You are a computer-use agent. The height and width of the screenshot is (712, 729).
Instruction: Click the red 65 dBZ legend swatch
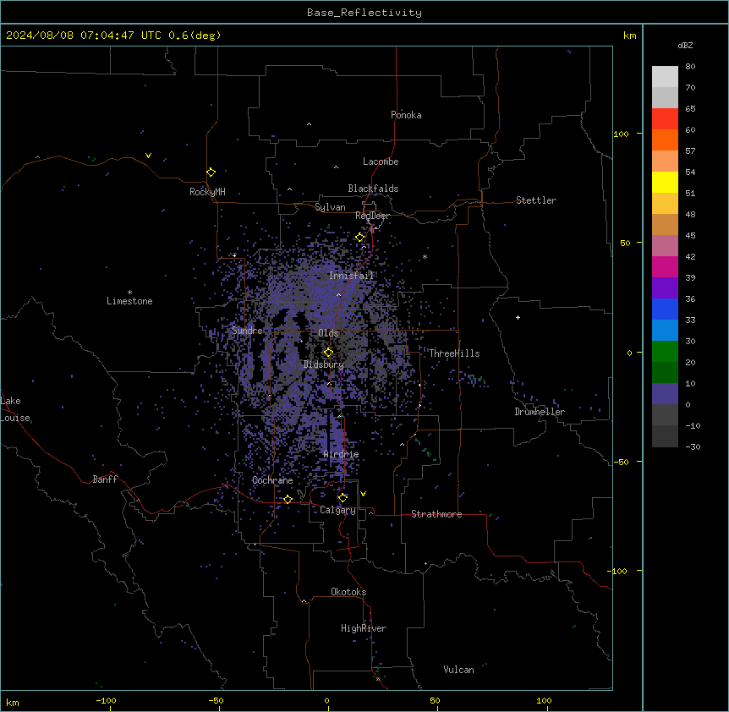665,119
